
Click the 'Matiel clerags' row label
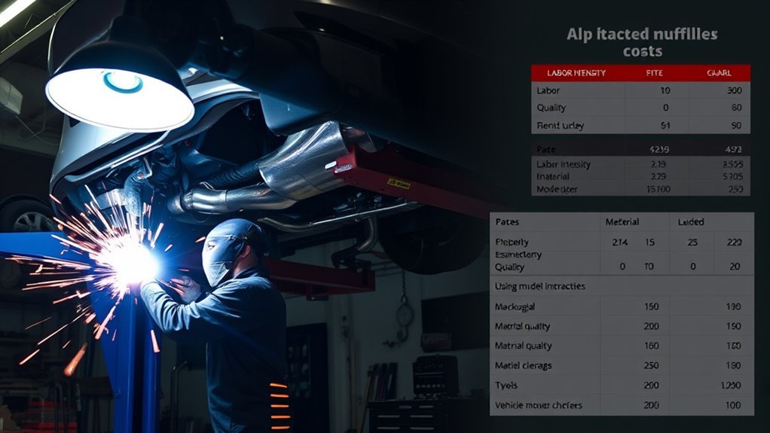point(524,366)
